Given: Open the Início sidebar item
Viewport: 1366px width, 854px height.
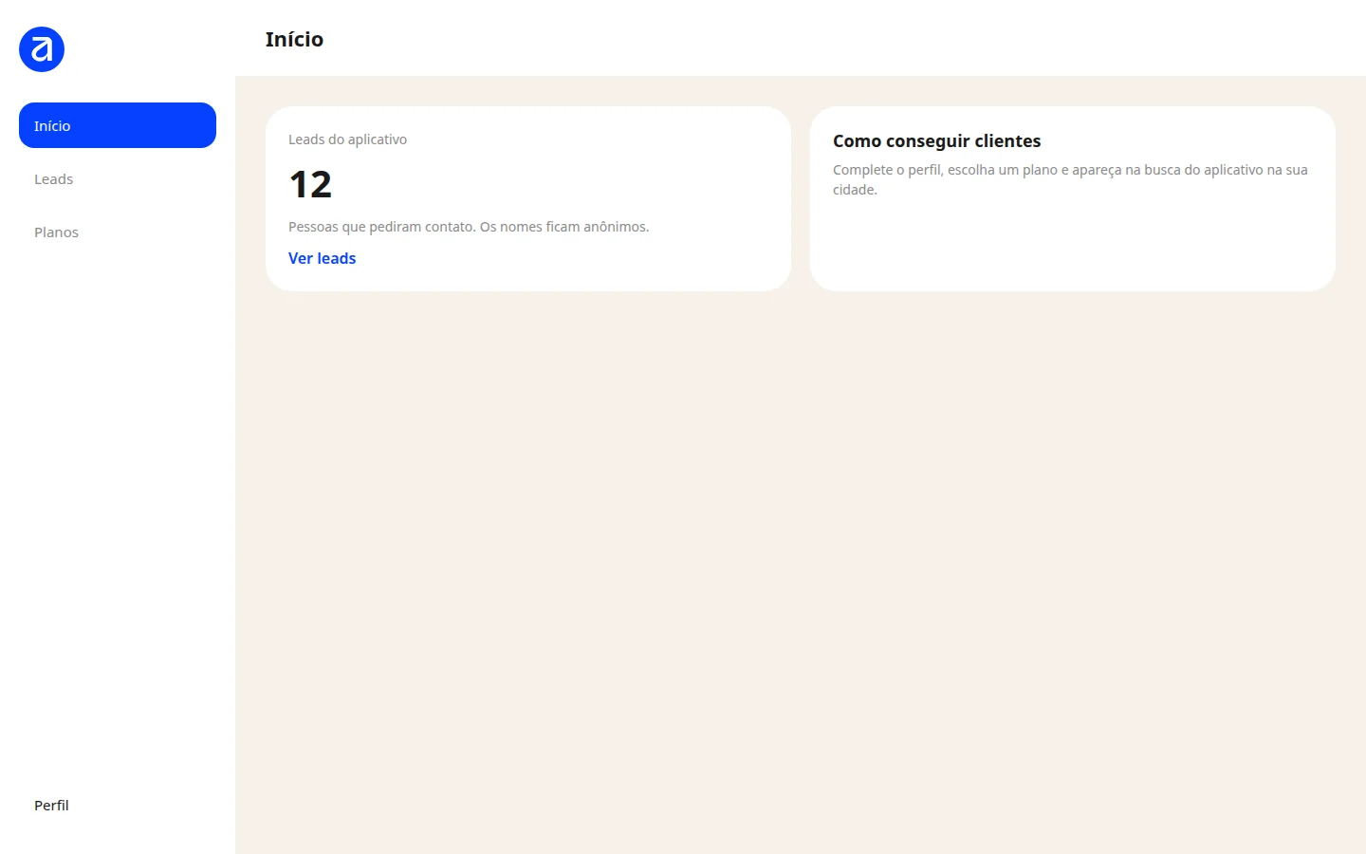Looking at the screenshot, I should click(x=118, y=125).
